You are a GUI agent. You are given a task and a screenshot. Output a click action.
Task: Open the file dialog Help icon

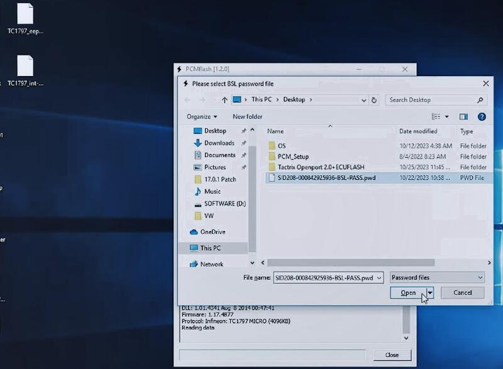point(482,116)
